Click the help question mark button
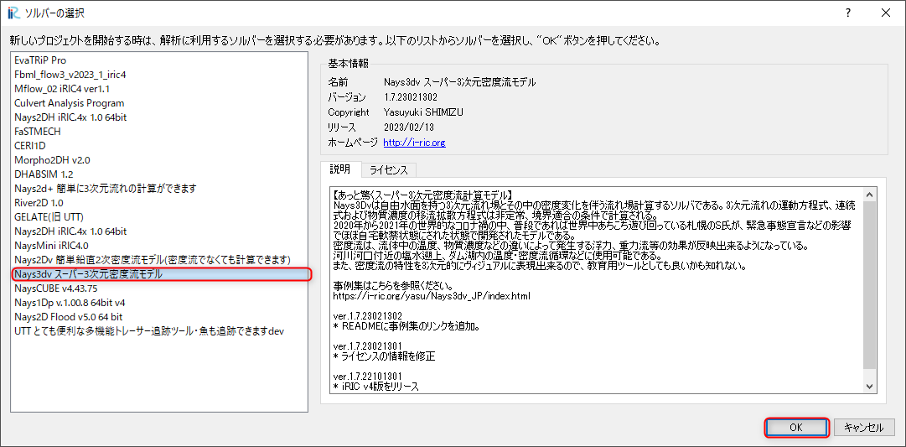This screenshot has width=906, height=447. click(x=847, y=13)
